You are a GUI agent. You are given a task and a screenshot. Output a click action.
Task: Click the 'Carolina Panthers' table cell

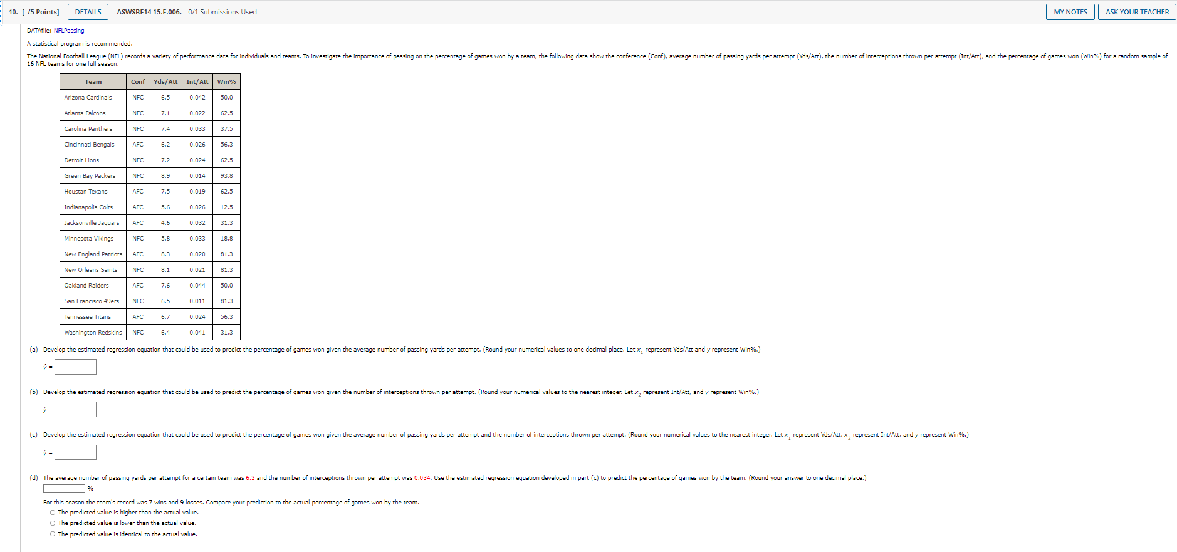(x=93, y=129)
